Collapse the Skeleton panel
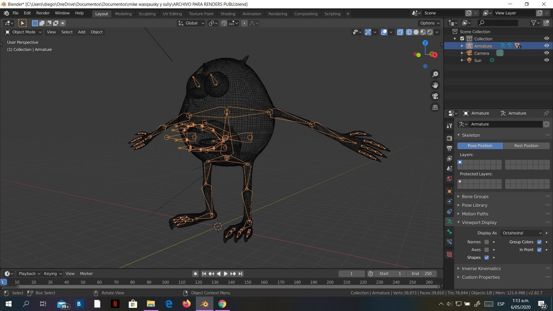Viewport: 553px width, 311px height. point(471,135)
